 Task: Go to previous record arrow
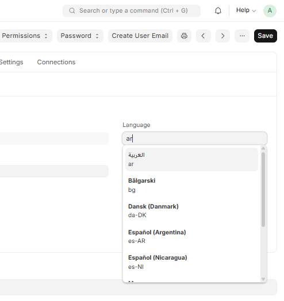pyautogui.click(x=204, y=36)
